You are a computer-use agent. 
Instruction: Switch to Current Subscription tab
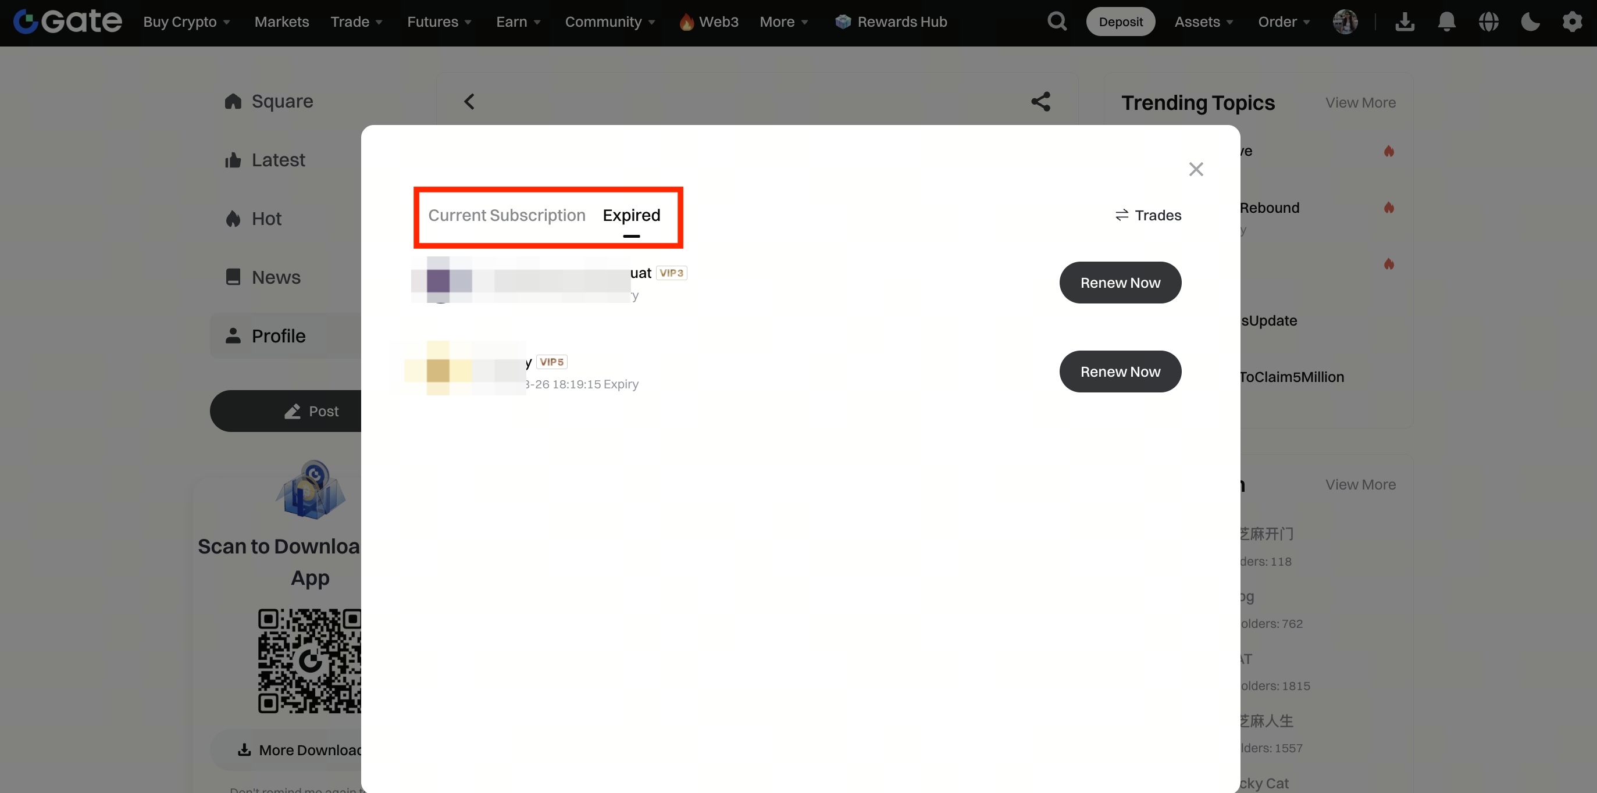click(507, 215)
